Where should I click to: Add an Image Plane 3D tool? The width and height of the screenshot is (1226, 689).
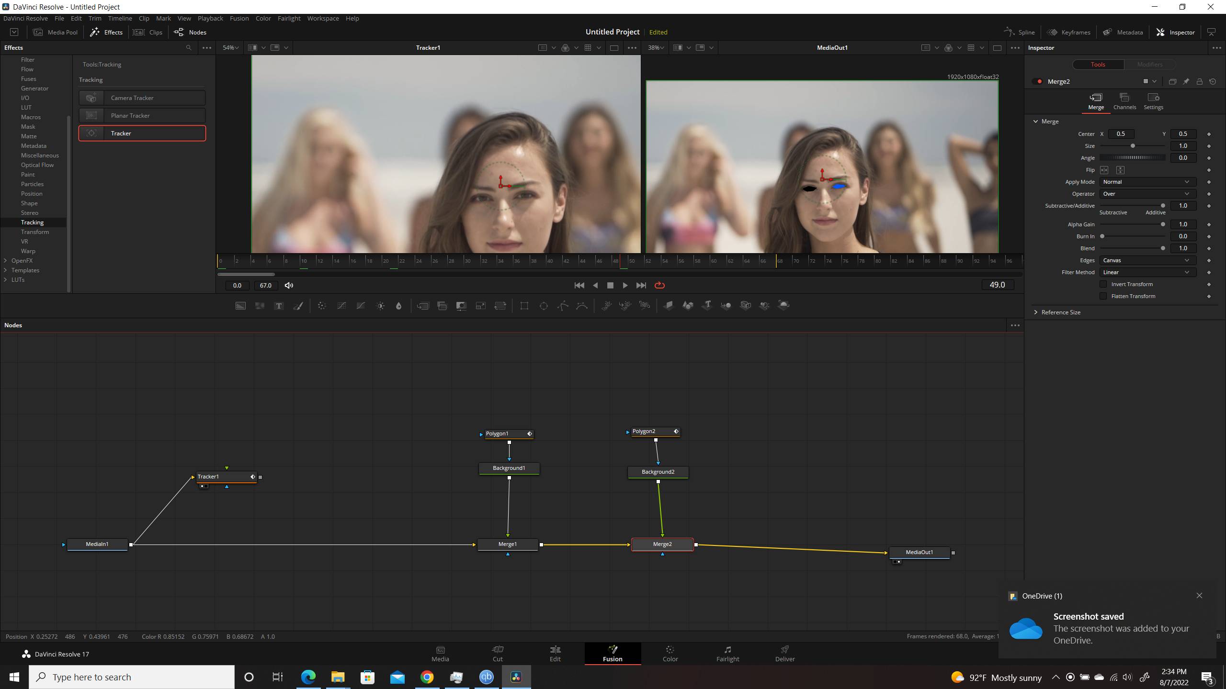[669, 306]
